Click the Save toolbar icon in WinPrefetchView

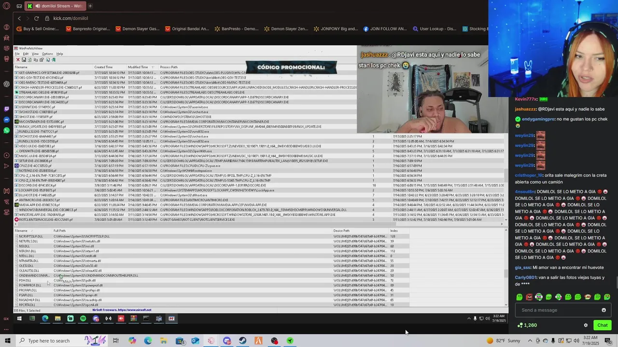(24, 60)
